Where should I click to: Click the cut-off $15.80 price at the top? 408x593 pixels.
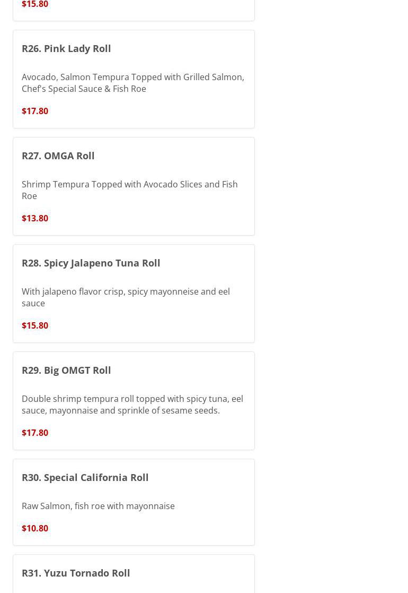pyautogui.click(x=35, y=4)
